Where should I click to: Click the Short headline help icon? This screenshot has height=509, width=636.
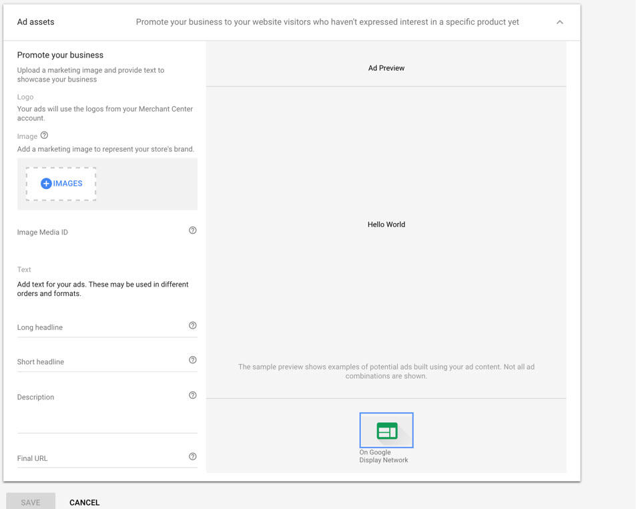(193, 360)
